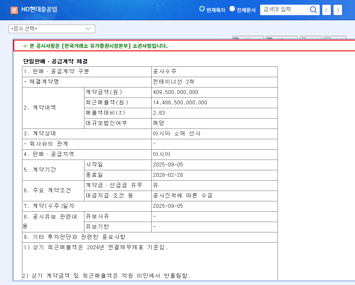Select the 2.83 percentage value
Image resolution: width=355 pixels, height=285 pixels.
pos(159,113)
